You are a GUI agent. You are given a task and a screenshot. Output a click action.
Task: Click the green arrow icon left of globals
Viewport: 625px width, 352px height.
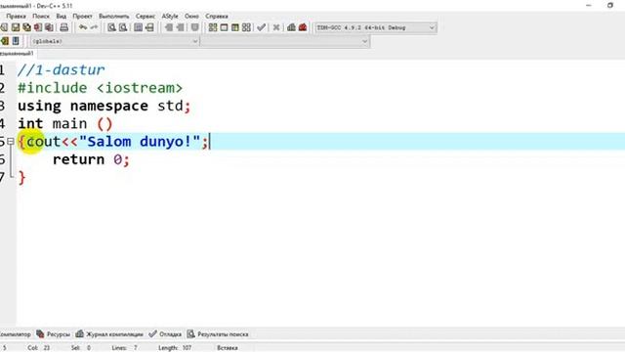5,41
